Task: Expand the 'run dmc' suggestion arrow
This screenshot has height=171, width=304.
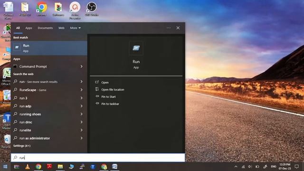Action: click(x=81, y=122)
